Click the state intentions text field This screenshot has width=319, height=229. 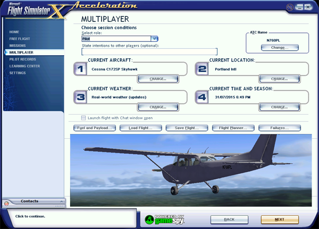coord(149,51)
